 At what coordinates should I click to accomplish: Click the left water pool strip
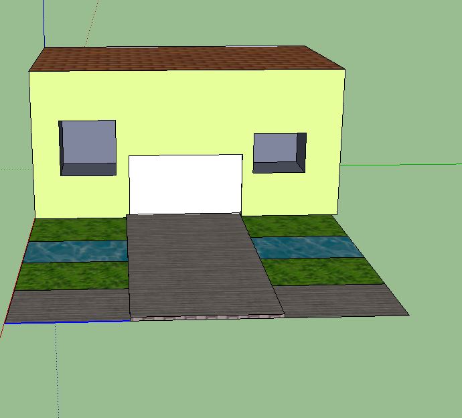coord(77,251)
